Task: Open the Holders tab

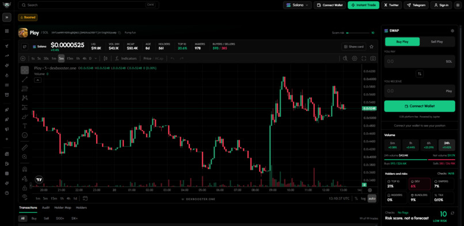Action: [81, 208]
